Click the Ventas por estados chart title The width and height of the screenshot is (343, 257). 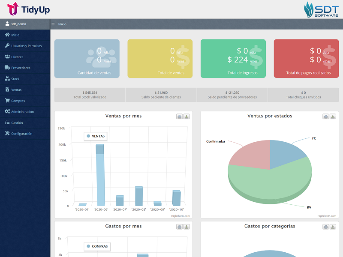(270, 116)
